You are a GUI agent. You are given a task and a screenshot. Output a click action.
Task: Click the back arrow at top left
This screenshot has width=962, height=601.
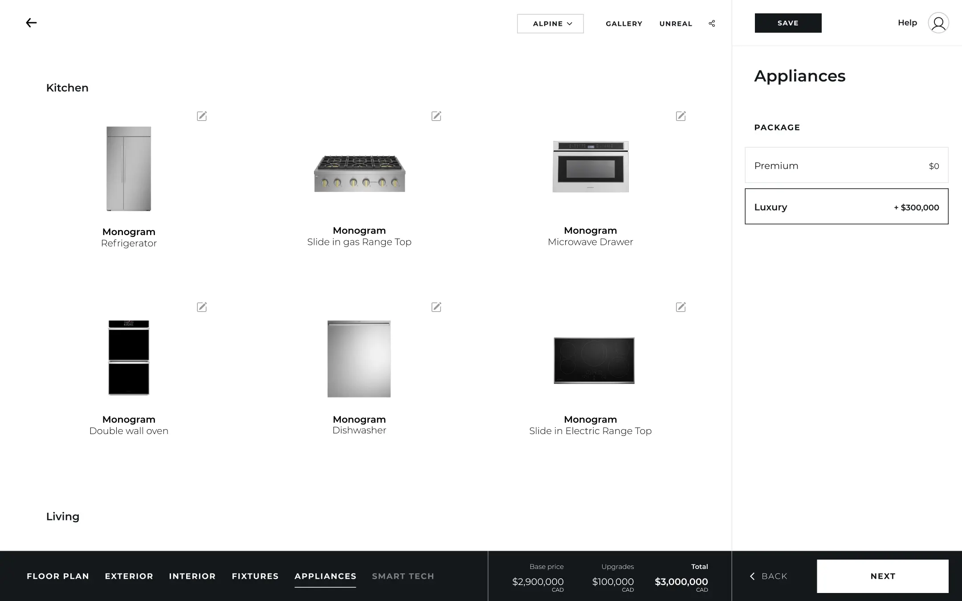pos(31,22)
